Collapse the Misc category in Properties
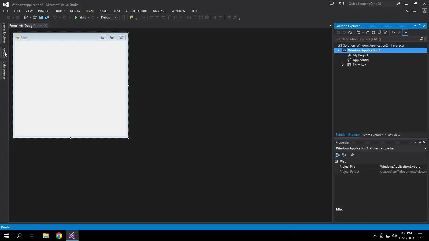This screenshot has width=429, height=241. click(x=336, y=161)
